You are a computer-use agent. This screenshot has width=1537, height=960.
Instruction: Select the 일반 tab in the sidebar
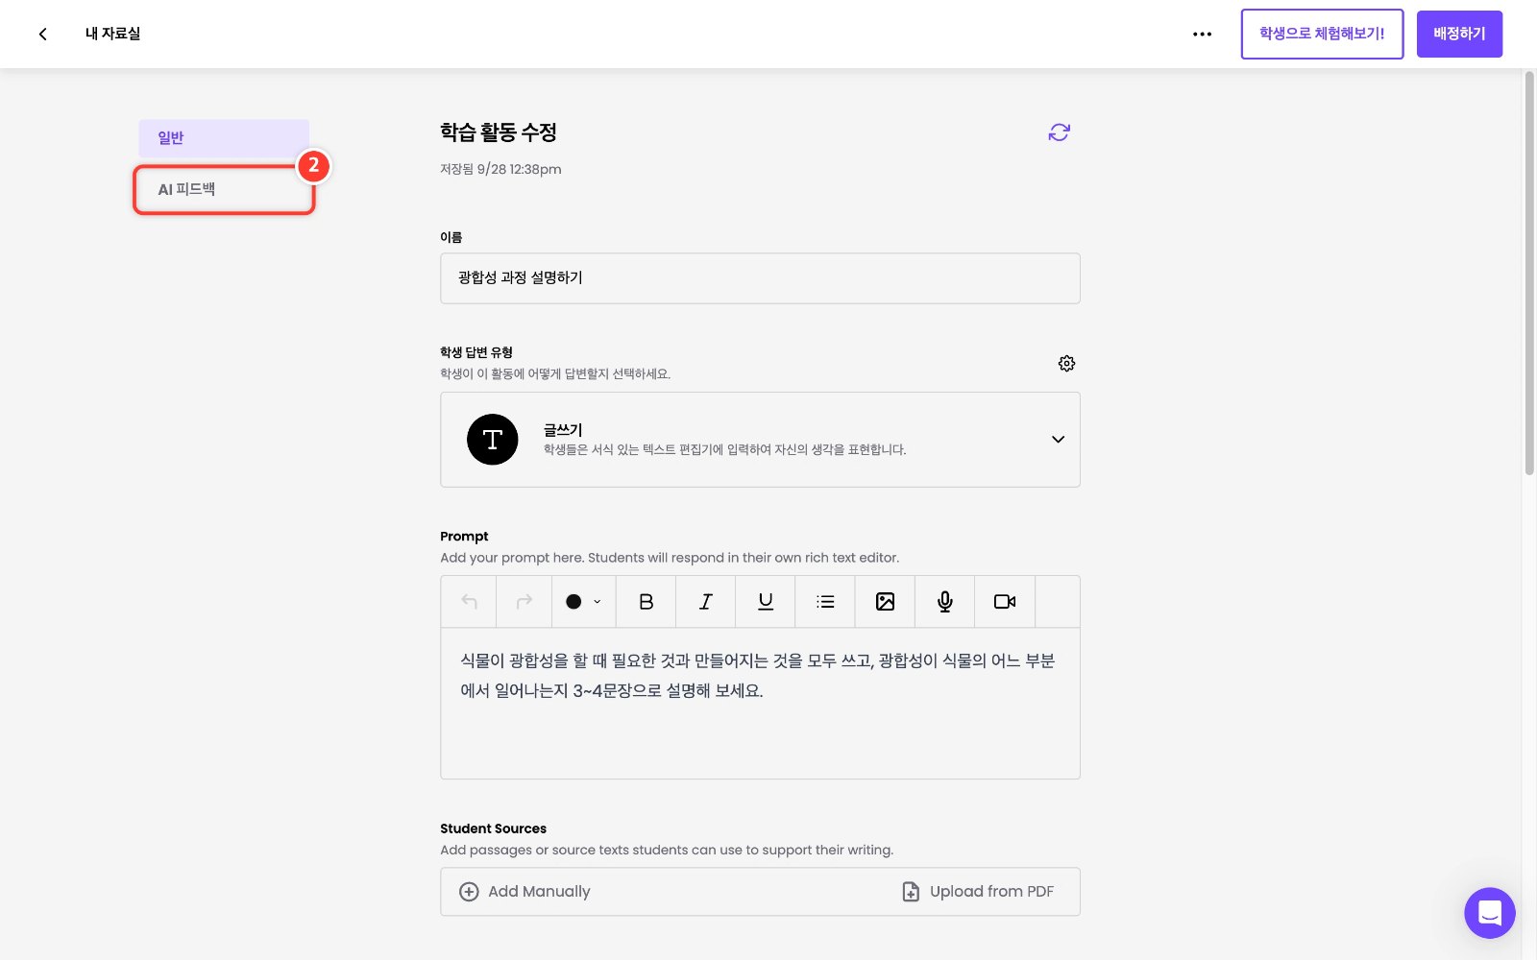pos(224,138)
